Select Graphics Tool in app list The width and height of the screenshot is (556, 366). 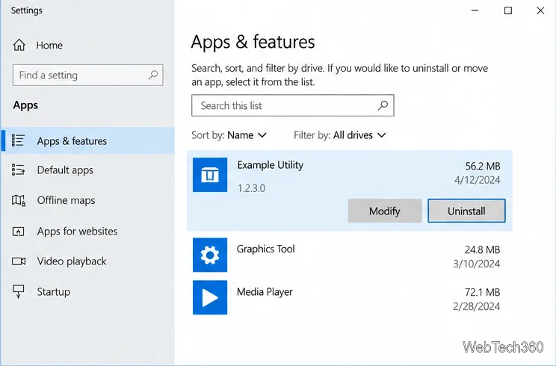pos(350,255)
